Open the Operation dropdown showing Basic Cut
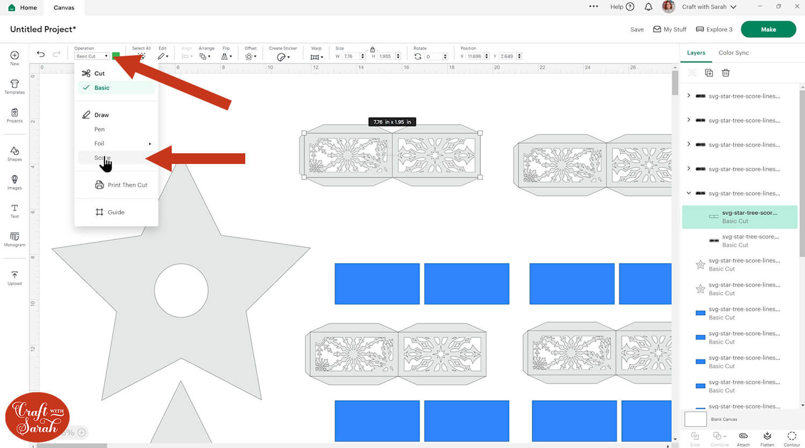This screenshot has height=448, width=805. coord(92,56)
